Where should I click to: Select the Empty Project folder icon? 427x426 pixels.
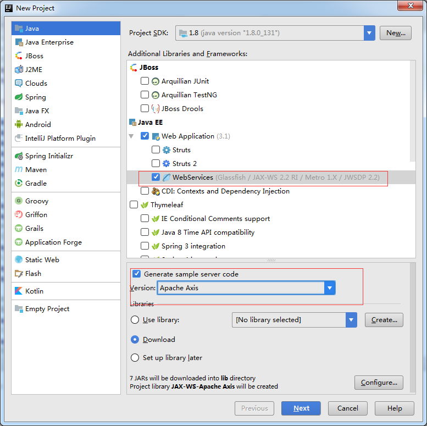(x=19, y=309)
